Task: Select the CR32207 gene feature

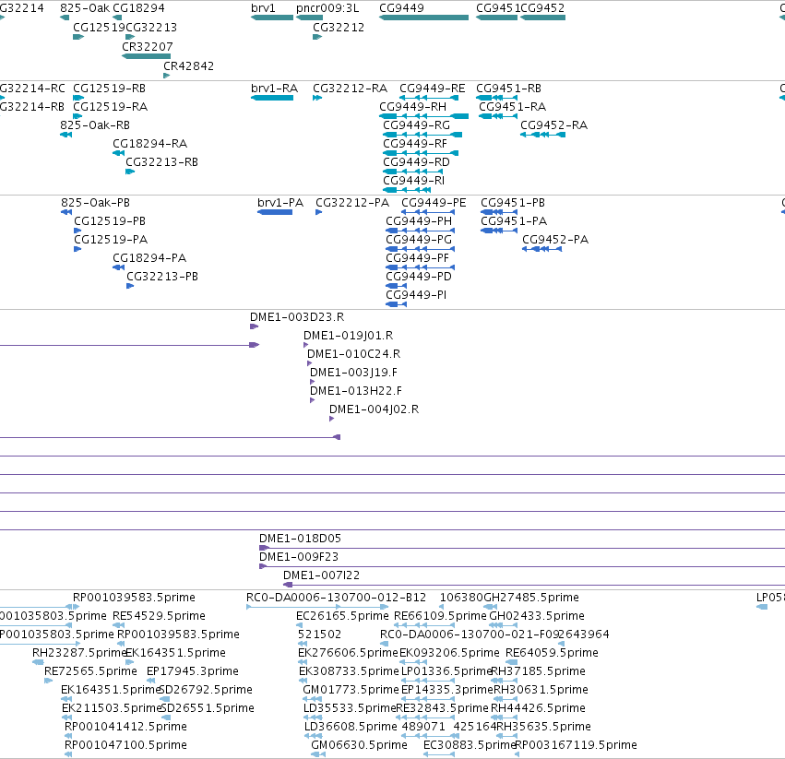Action: point(146,56)
